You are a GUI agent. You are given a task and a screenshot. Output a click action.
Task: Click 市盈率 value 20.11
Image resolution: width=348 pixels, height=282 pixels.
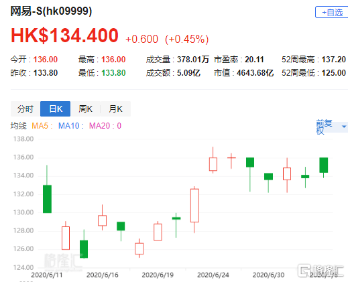[x=254, y=60]
